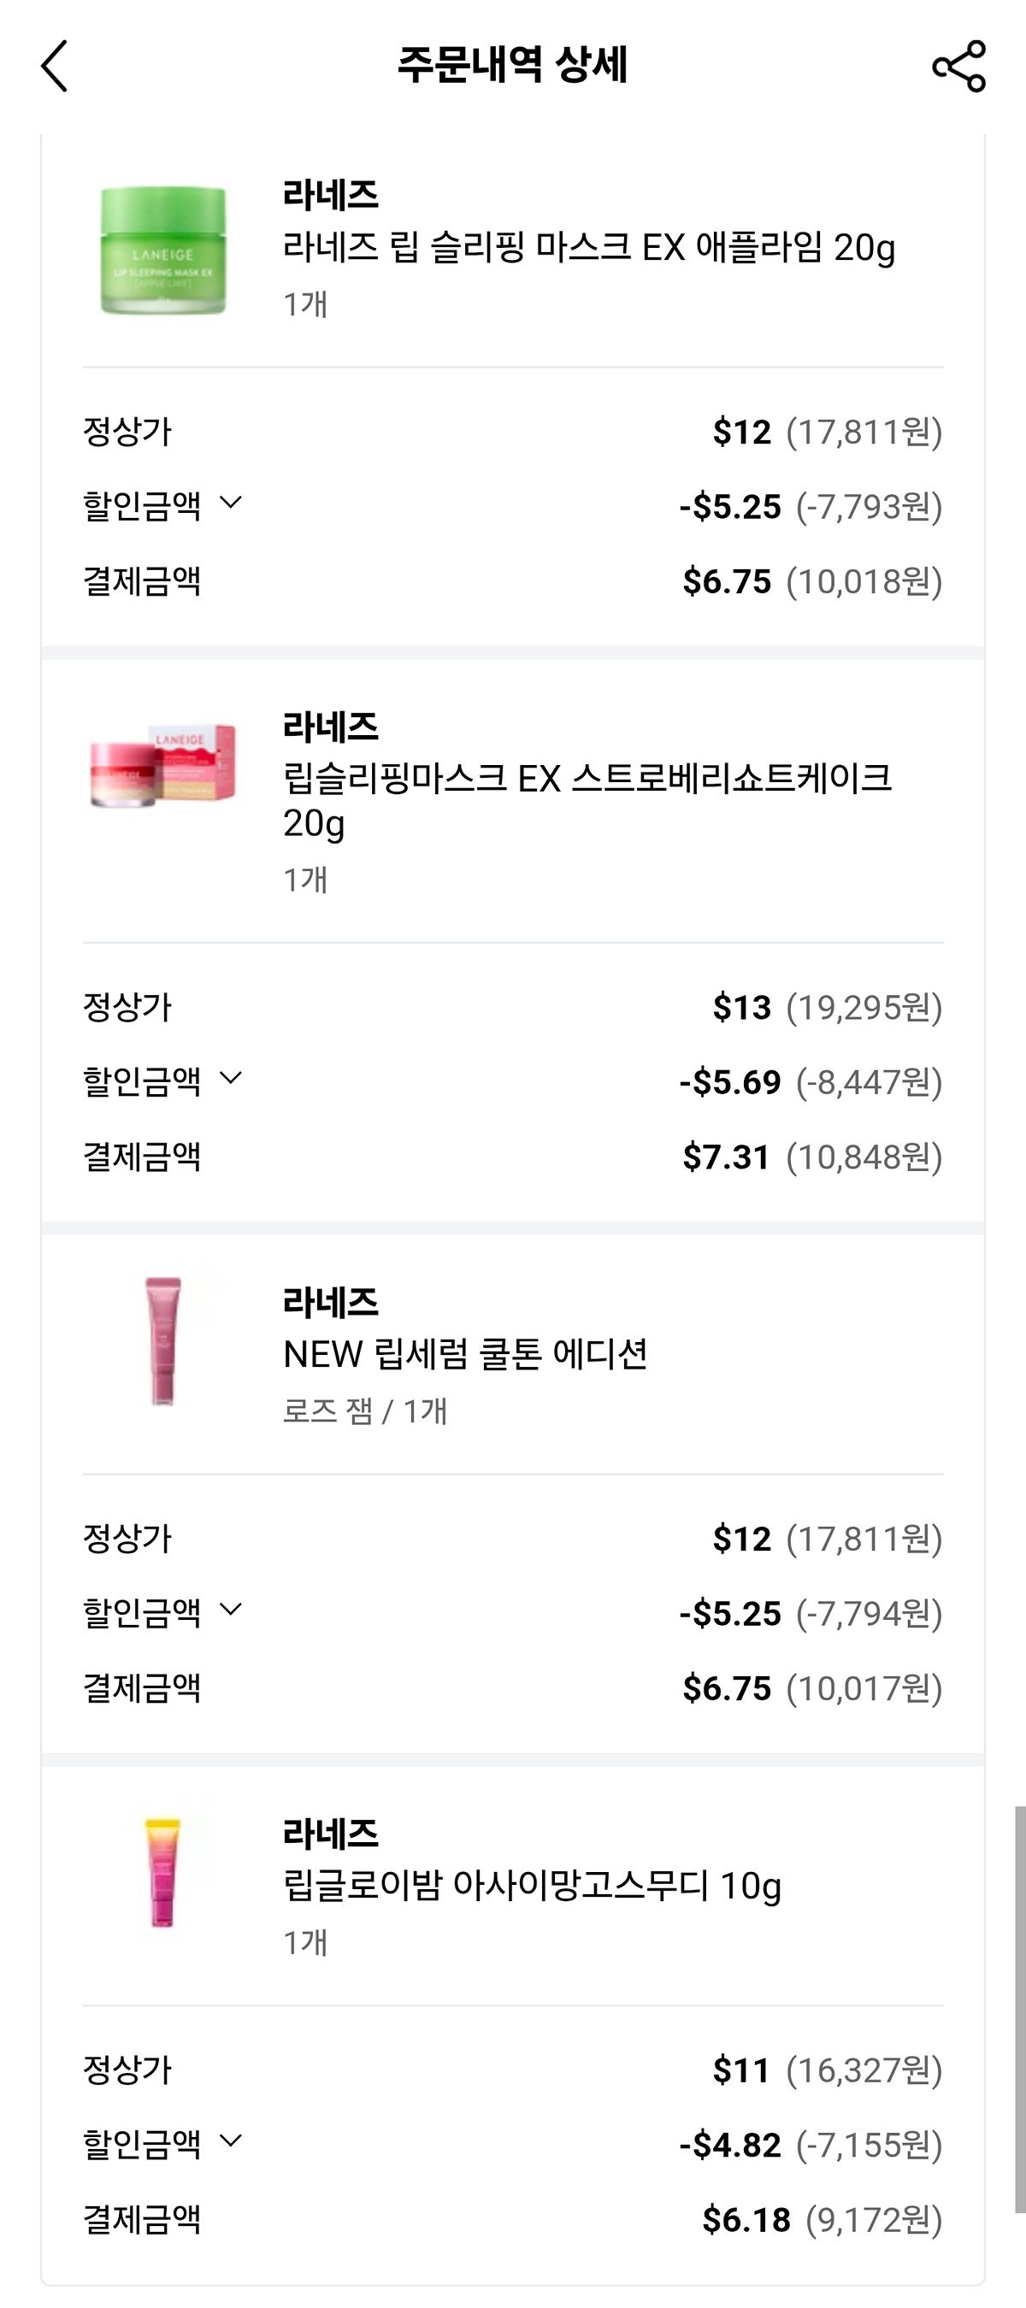Expand 할인금액 chevron for lip serum item
Screen dimensions: 1026x2308
(x=230, y=1610)
